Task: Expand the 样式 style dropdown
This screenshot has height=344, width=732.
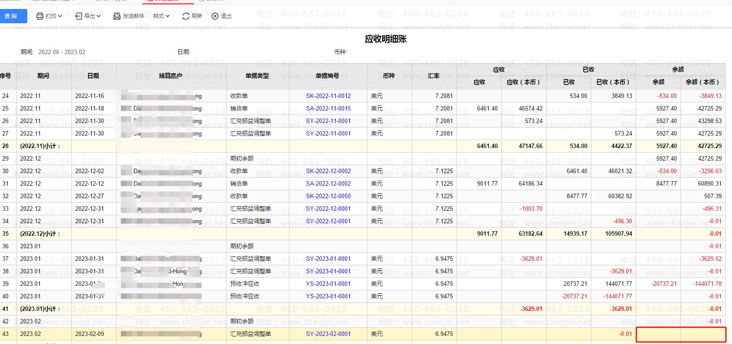Action: 161,16
